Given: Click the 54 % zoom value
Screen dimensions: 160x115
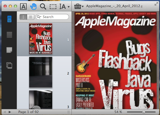Looking at the screenshot, I should [118, 112].
